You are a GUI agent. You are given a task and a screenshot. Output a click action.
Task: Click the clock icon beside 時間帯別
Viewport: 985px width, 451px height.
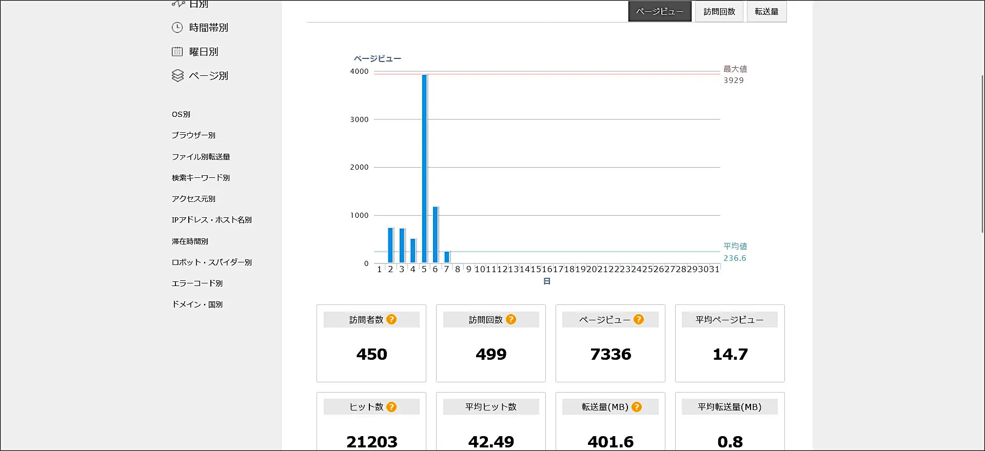(177, 28)
